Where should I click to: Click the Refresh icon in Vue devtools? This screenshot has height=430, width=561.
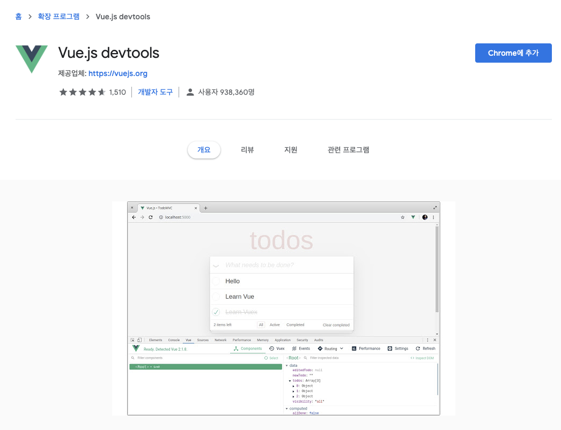tap(417, 349)
